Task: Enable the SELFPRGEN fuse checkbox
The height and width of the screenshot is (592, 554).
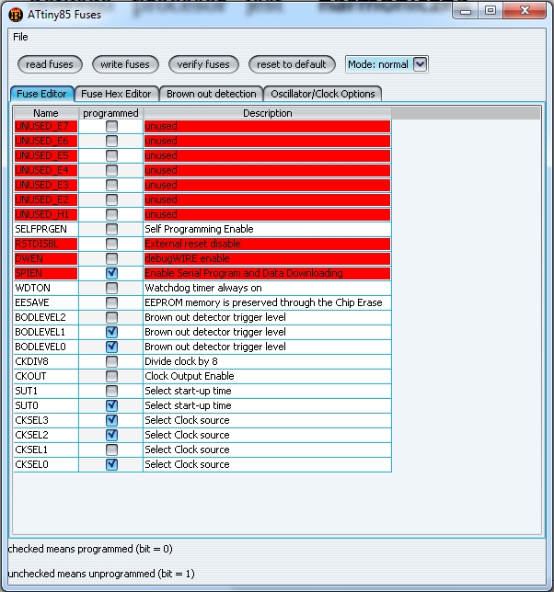Action: pyautogui.click(x=111, y=229)
